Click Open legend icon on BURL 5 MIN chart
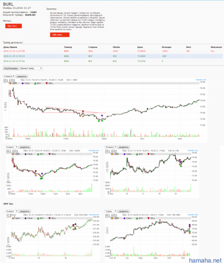 pyautogui.click(x=13, y=154)
